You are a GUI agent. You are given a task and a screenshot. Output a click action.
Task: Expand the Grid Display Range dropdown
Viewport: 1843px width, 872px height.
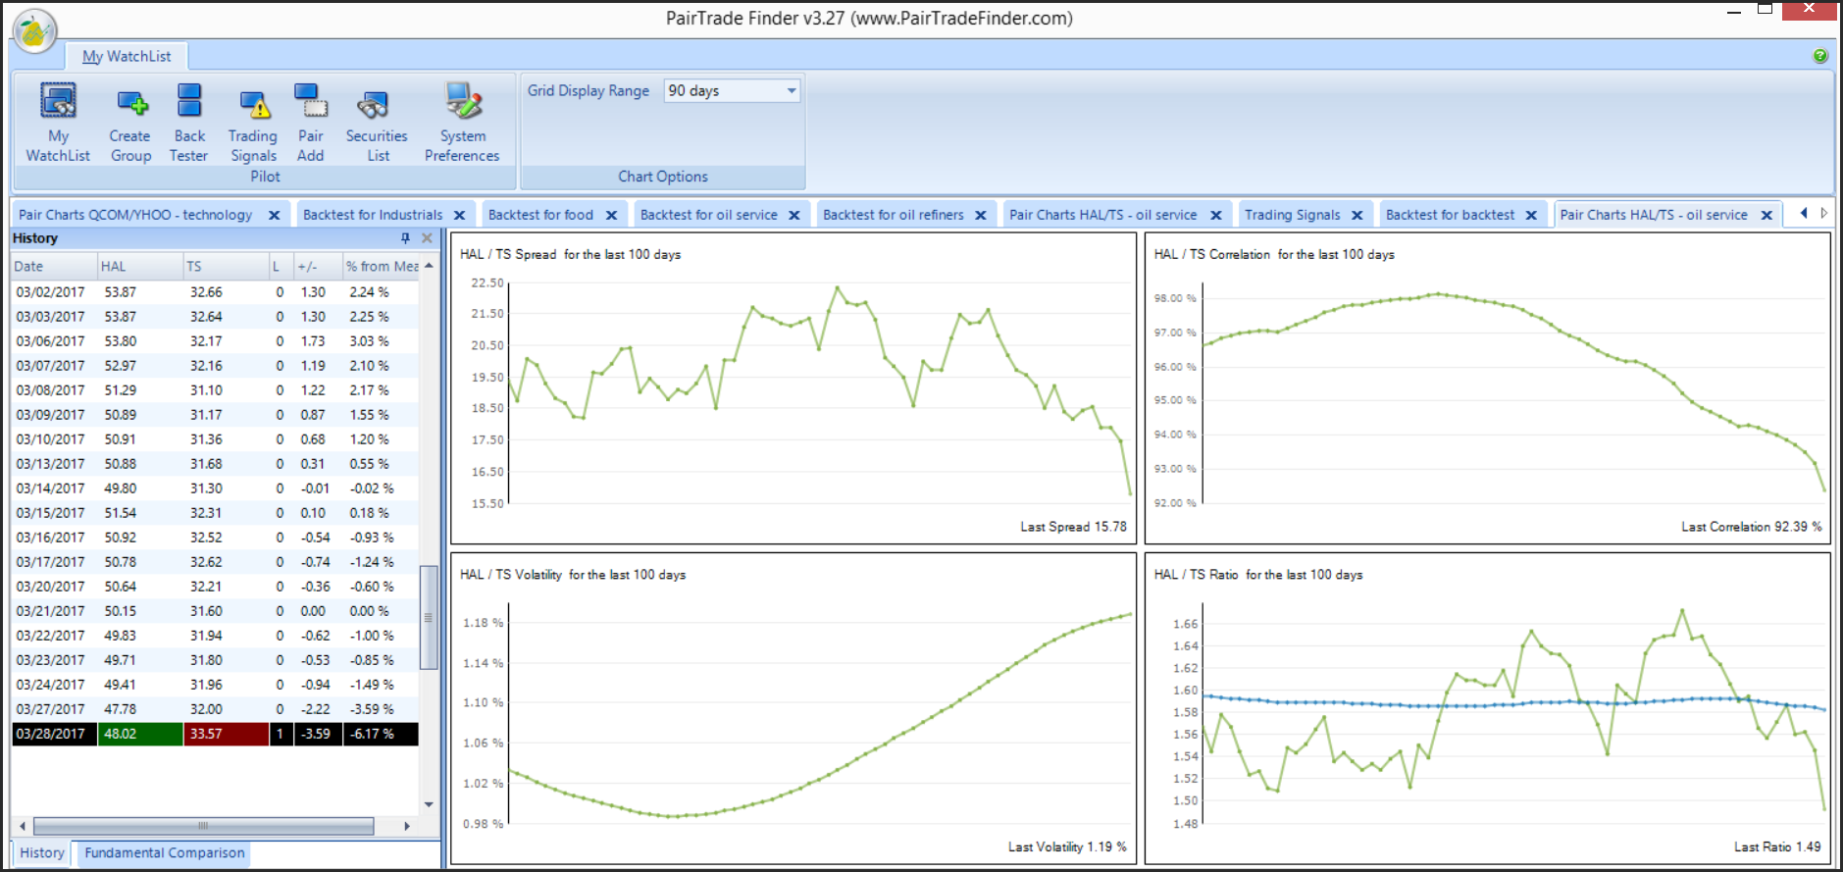(791, 91)
